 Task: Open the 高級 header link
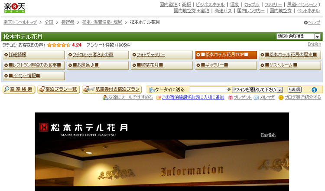[x=186, y=5]
